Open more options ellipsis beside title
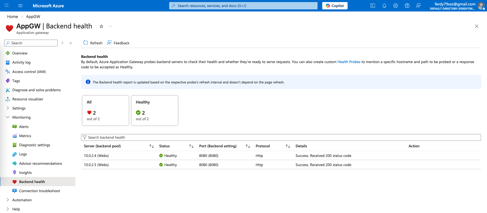The width and height of the screenshot is (487, 213). coord(111,26)
